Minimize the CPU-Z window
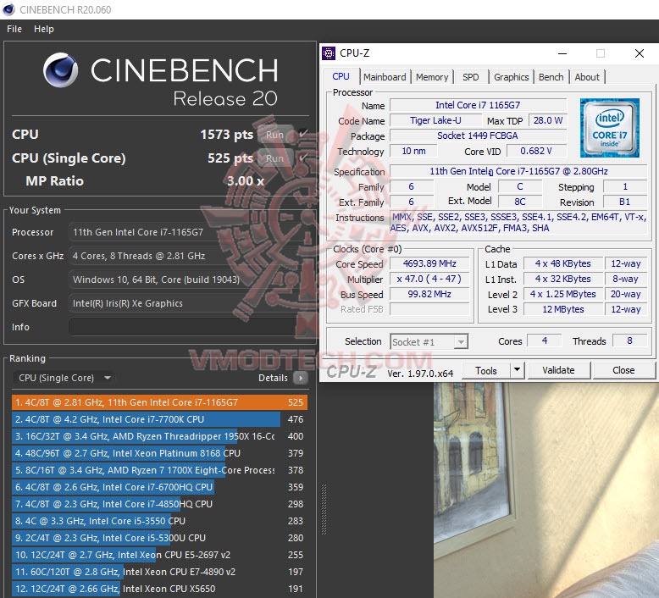659x598 pixels. pos(562,53)
